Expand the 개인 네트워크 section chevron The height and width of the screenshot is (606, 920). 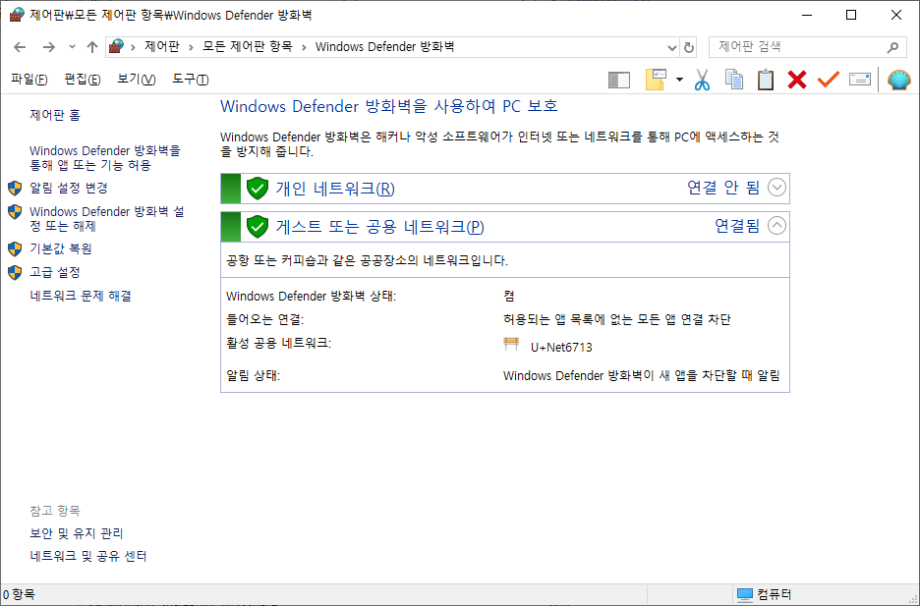coord(776,189)
